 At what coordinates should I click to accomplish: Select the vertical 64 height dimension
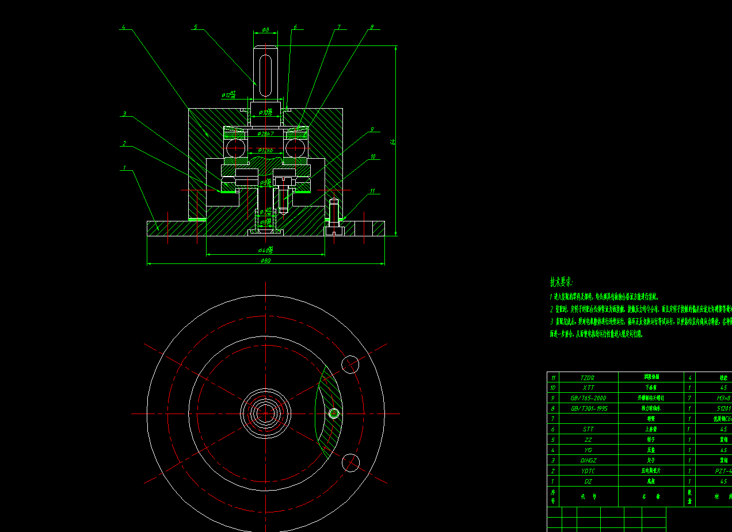coord(392,141)
